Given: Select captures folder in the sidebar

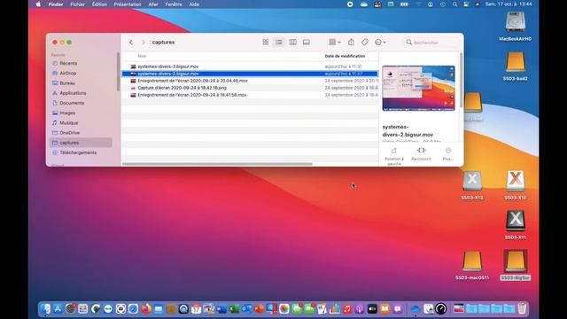Looking at the screenshot, I should (81, 143).
